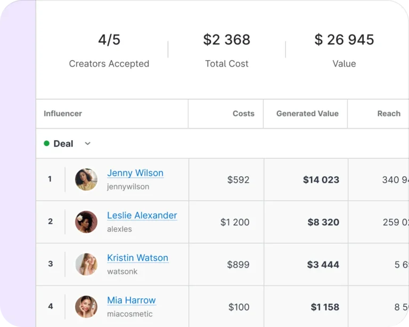Sort by the Influencer column header
The image size is (409, 327).
click(63, 113)
